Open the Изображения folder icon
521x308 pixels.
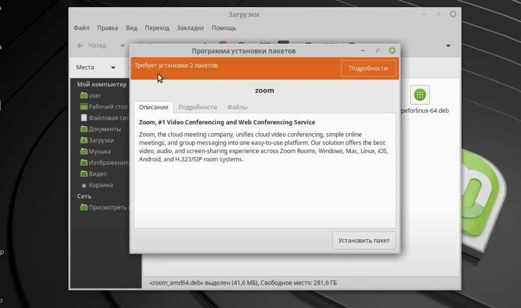[x=84, y=163]
